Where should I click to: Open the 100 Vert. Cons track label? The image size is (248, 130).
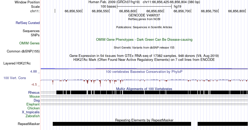[x=15, y=78]
